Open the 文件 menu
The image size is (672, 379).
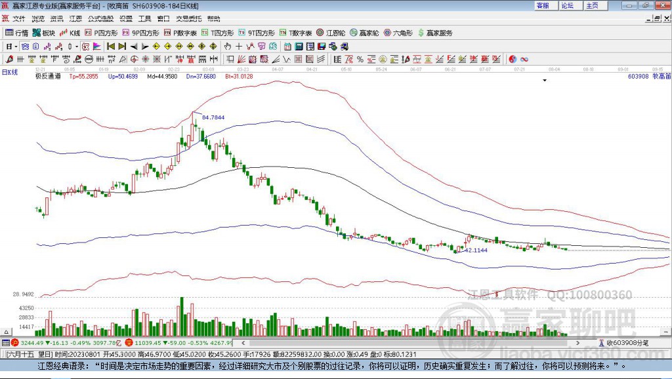pos(19,18)
